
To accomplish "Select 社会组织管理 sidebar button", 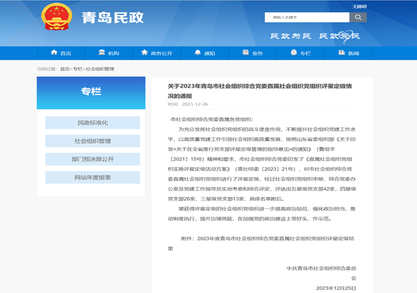I will (x=92, y=141).
